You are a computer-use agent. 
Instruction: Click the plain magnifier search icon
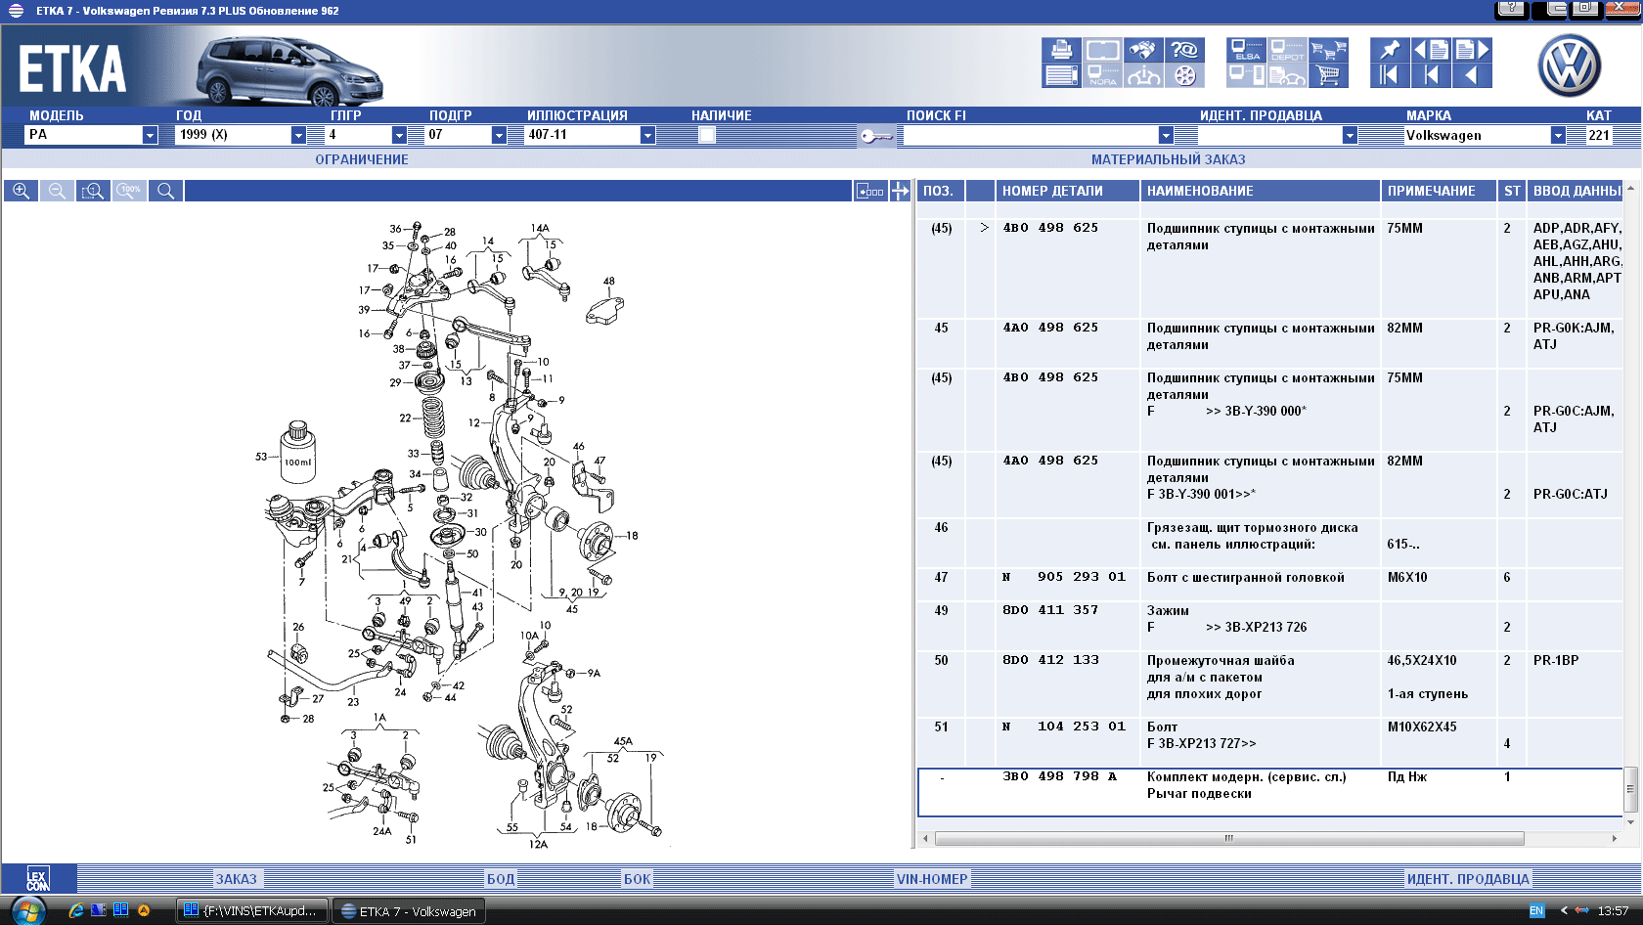coord(165,191)
